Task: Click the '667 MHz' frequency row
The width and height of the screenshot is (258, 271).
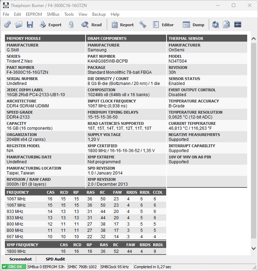Action: 86,237
